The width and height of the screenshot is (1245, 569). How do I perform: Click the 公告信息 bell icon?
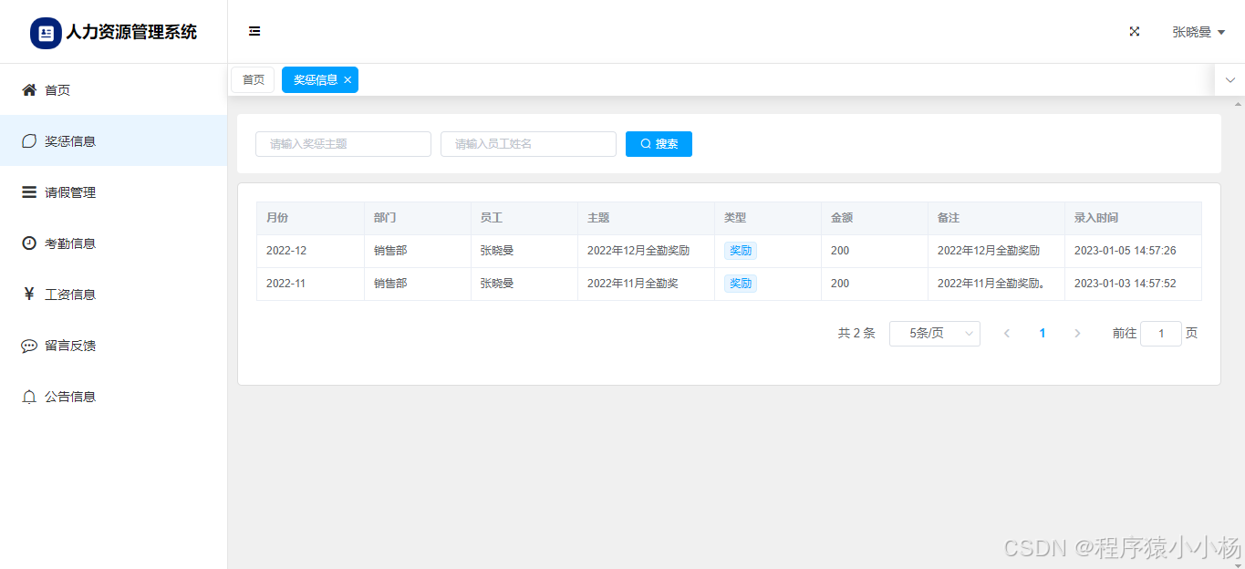click(29, 397)
